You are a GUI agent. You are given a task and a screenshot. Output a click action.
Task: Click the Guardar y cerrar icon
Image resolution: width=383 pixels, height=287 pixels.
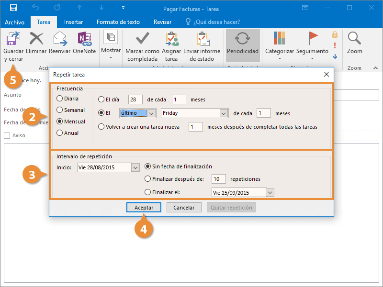click(13, 39)
